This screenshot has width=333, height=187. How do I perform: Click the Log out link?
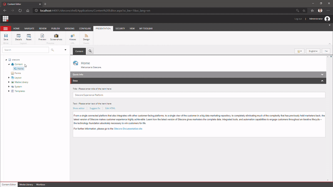(x=298, y=19)
